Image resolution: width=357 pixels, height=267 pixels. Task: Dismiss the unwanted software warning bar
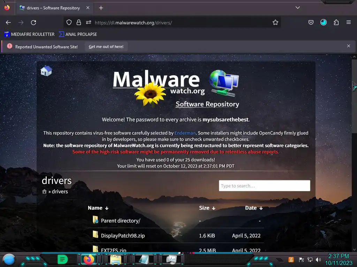349,46
